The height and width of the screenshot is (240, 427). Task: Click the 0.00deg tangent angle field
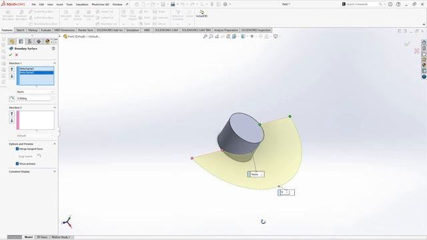pos(33,99)
